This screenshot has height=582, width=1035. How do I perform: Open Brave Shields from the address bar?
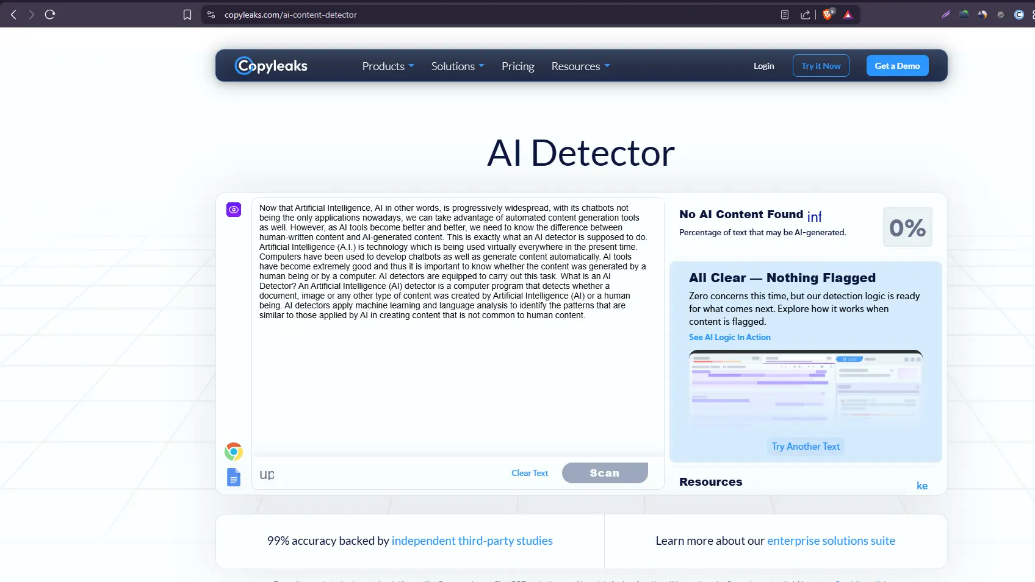coord(828,14)
